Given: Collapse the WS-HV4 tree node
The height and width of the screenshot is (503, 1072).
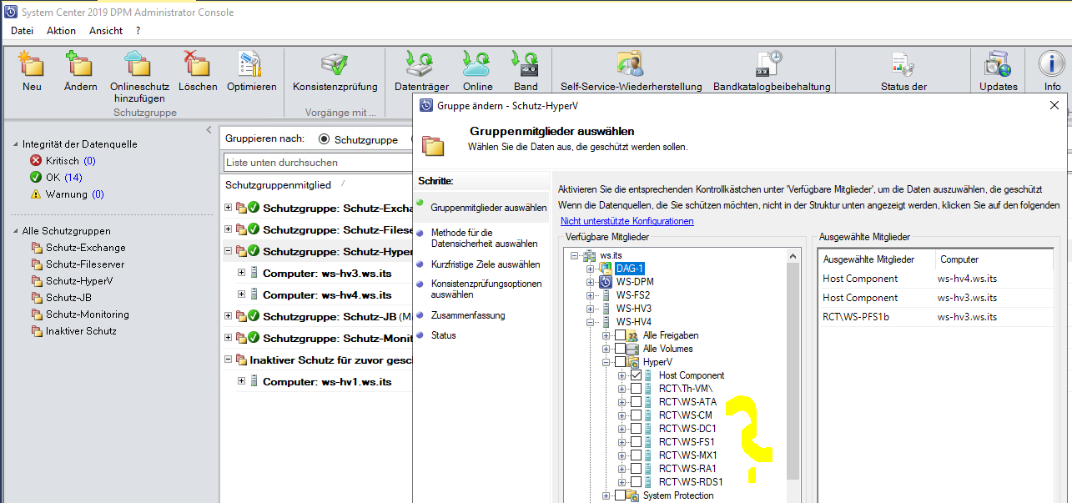Looking at the screenshot, I should click(x=591, y=322).
